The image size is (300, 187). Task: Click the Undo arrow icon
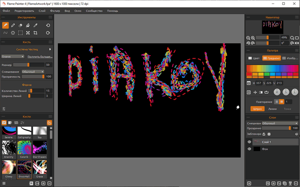[x=48, y=26]
